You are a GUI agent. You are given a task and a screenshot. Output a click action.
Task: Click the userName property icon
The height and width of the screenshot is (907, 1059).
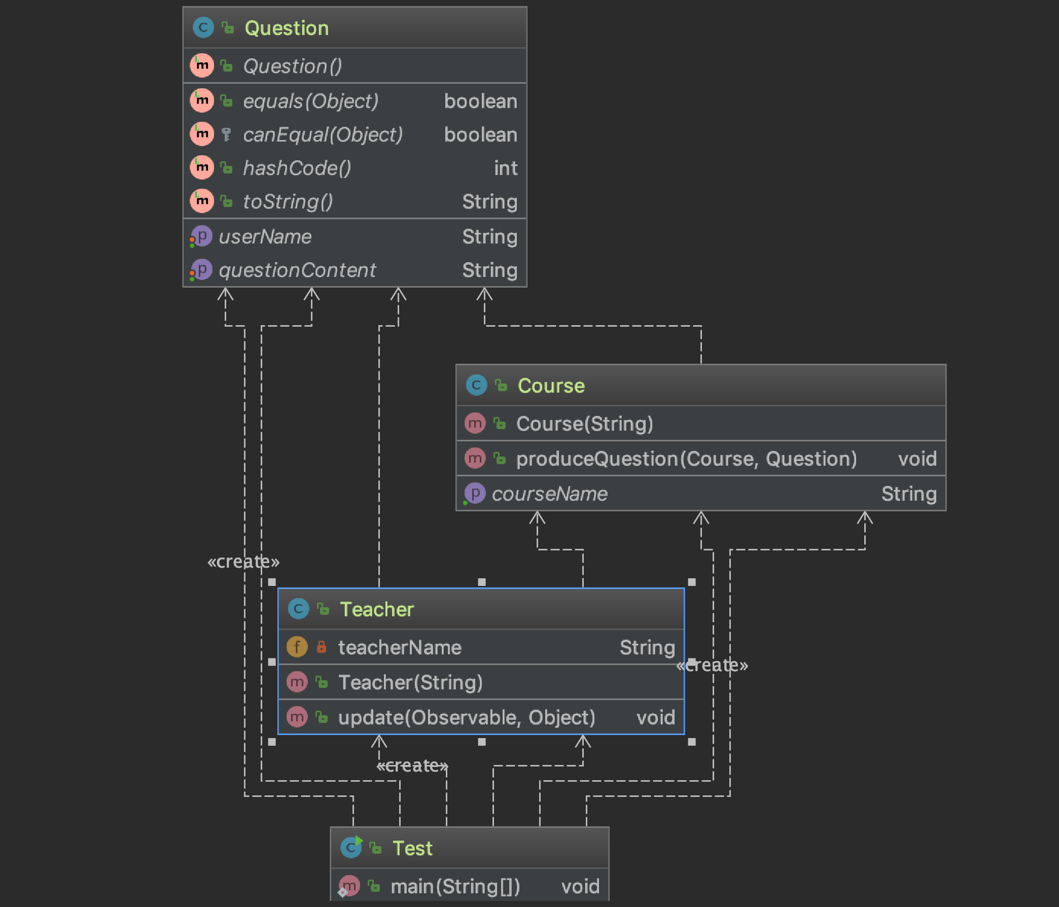coord(201,237)
